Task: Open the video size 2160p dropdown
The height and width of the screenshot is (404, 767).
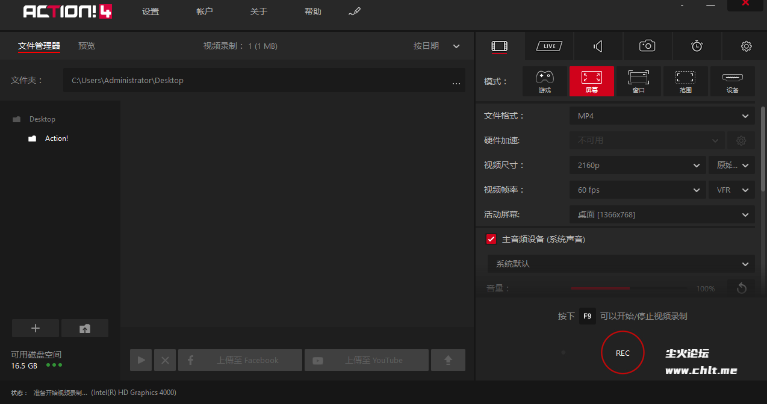Action: pyautogui.click(x=637, y=165)
